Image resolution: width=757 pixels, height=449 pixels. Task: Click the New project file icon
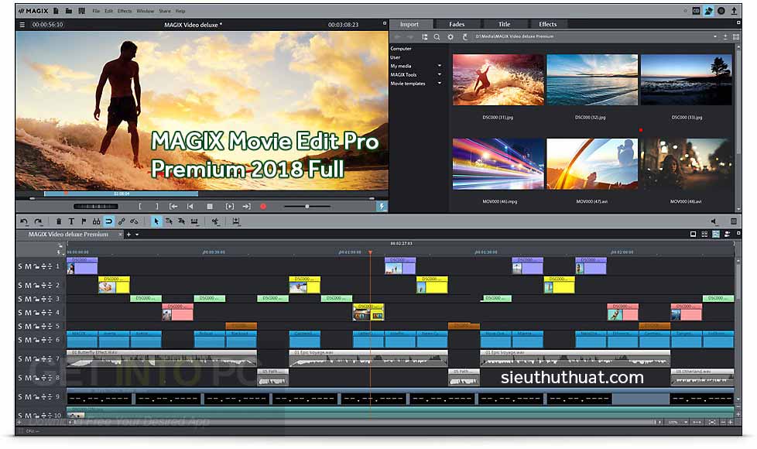pos(56,11)
